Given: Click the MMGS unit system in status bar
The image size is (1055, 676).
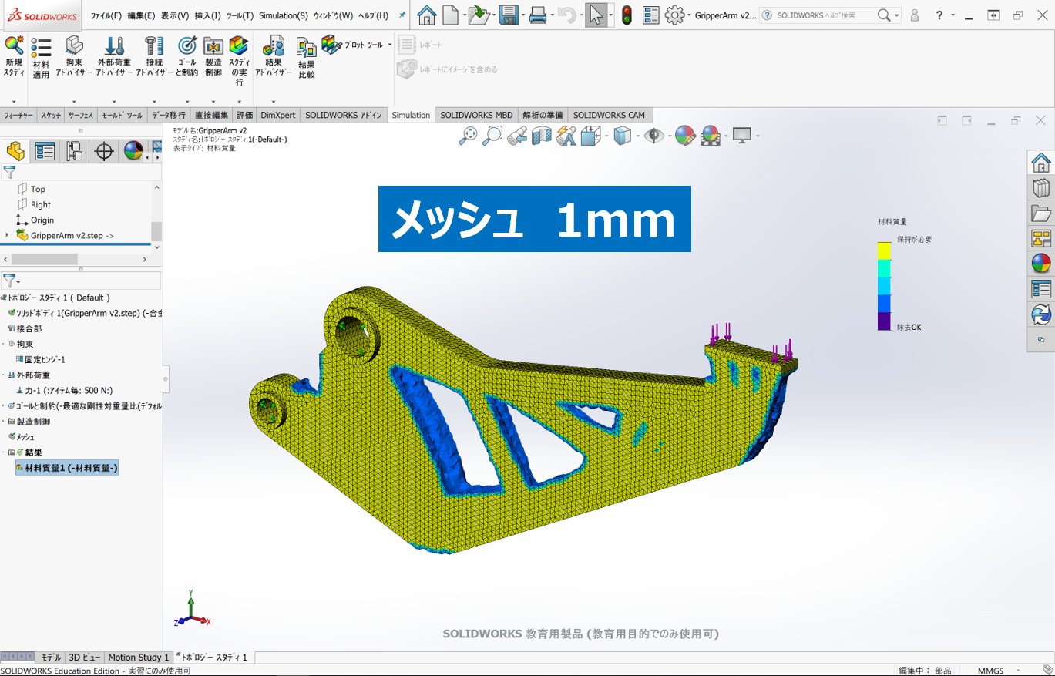Looking at the screenshot, I should tap(991, 671).
